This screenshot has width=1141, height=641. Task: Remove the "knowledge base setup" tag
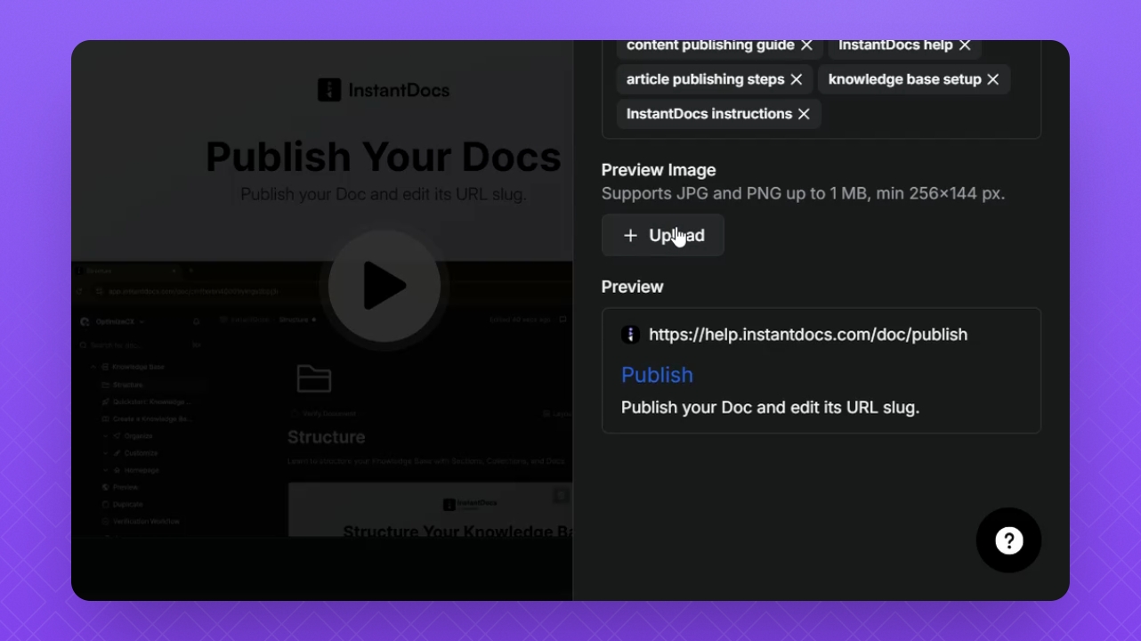tap(993, 79)
